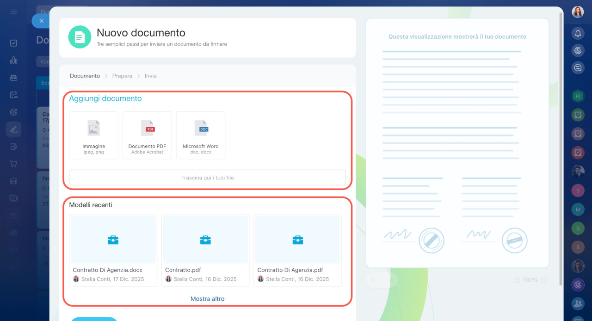Open the notifications bell in right sidebar

click(x=578, y=33)
